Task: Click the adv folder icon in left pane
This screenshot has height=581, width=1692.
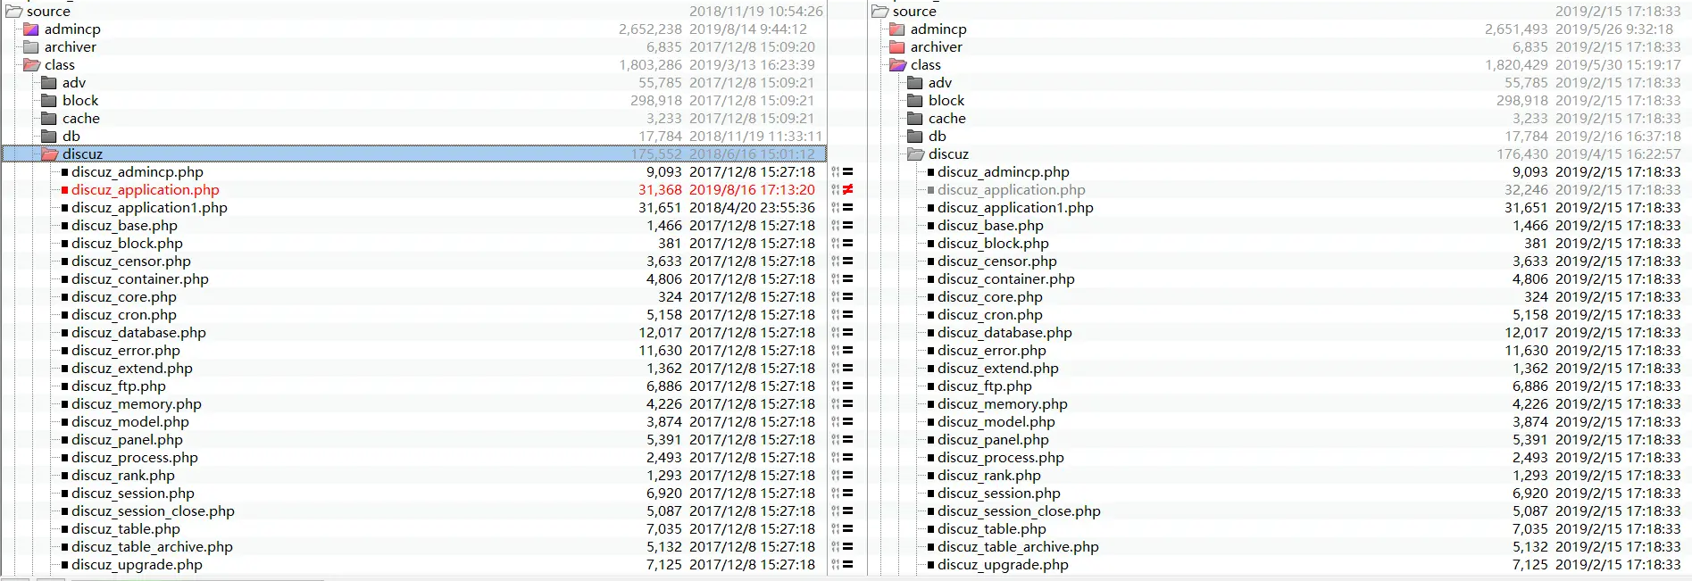Action: point(49,83)
